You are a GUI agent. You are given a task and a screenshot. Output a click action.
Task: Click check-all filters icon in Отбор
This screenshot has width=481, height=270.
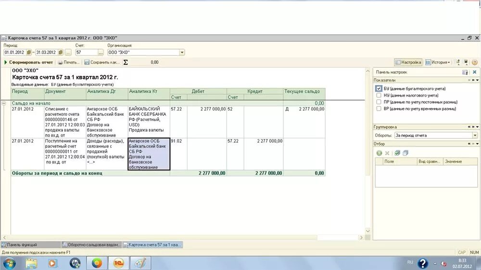[x=397, y=153]
